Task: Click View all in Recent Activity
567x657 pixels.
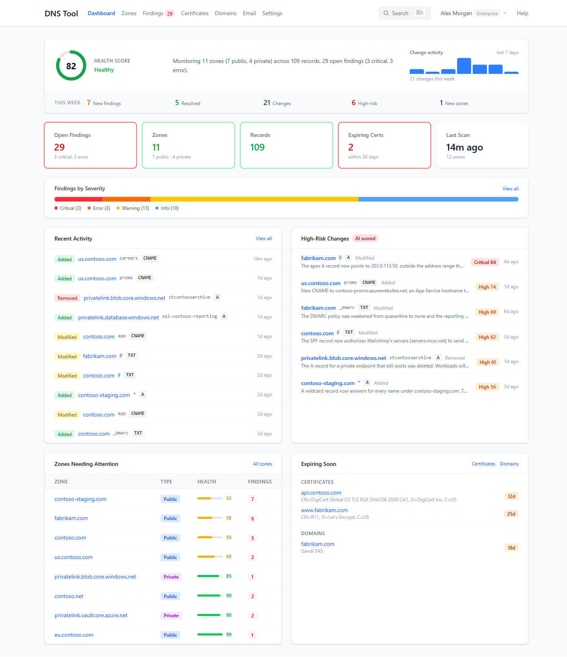Action: (x=264, y=239)
